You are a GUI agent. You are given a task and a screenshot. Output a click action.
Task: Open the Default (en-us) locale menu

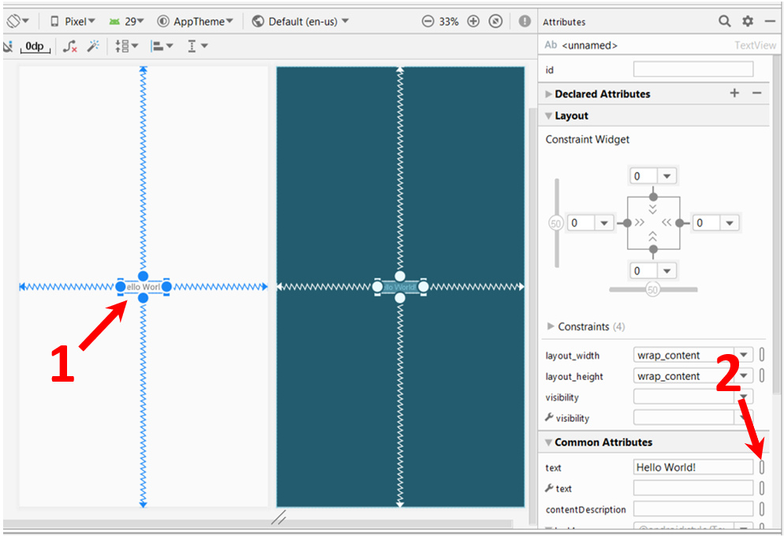click(301, 21)
